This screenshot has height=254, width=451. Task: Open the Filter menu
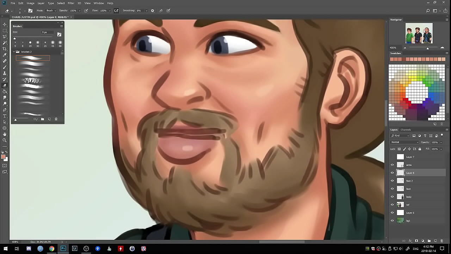point(71,3)
